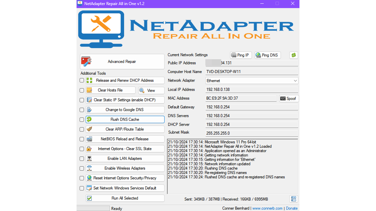The width and height of the screenshot is (376, 211).
Task: Check the Clear Hosts File checkbox
Action: pyautogui.click(x=82, y=90)
